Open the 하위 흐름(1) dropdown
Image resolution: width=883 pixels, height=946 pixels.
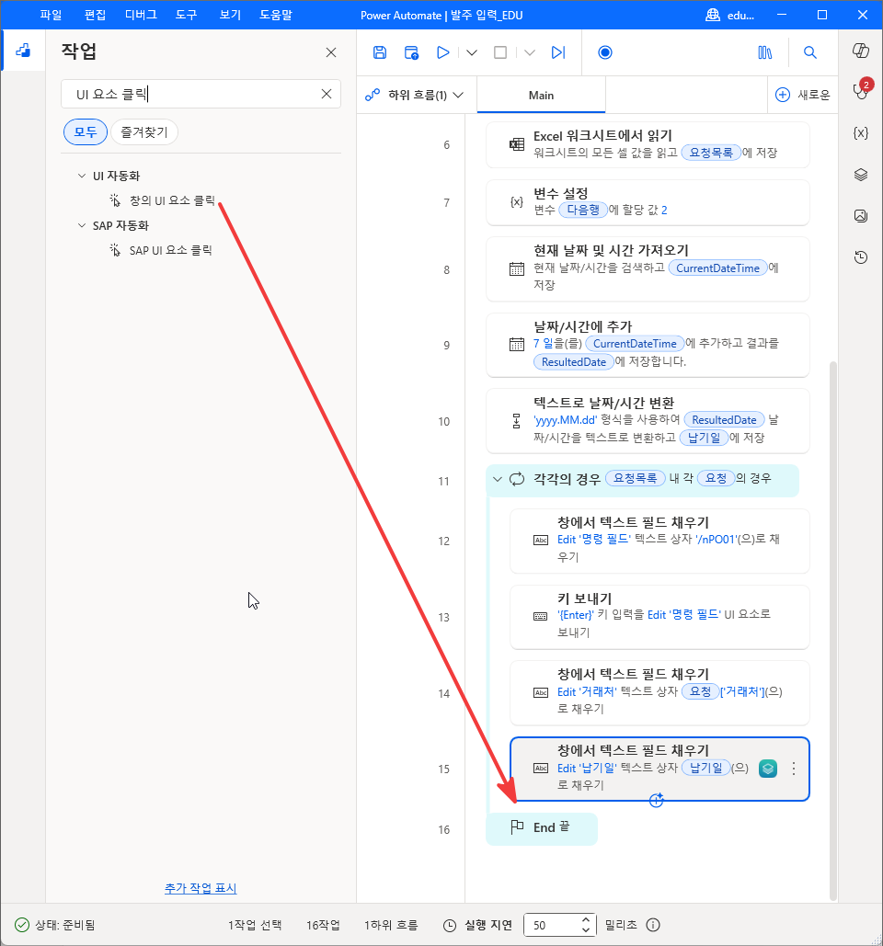(415, 95)
